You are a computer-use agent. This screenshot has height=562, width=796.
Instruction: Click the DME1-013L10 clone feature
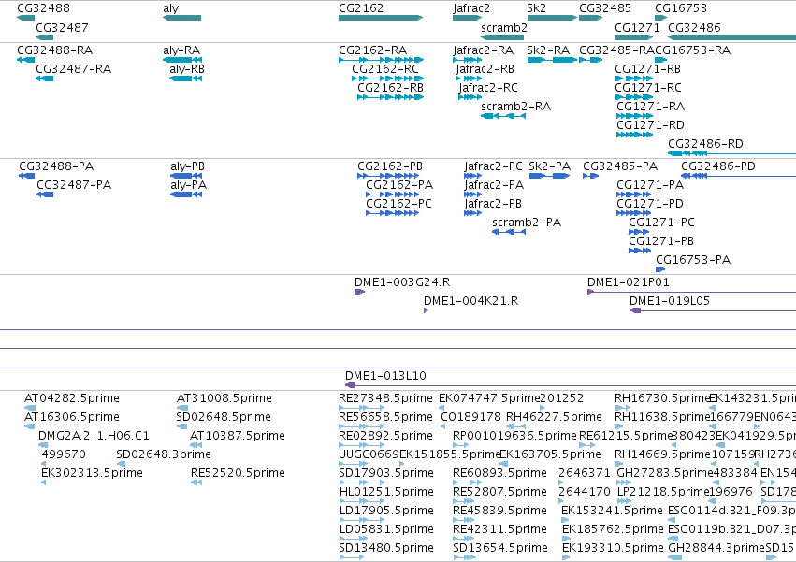point(571,385)
